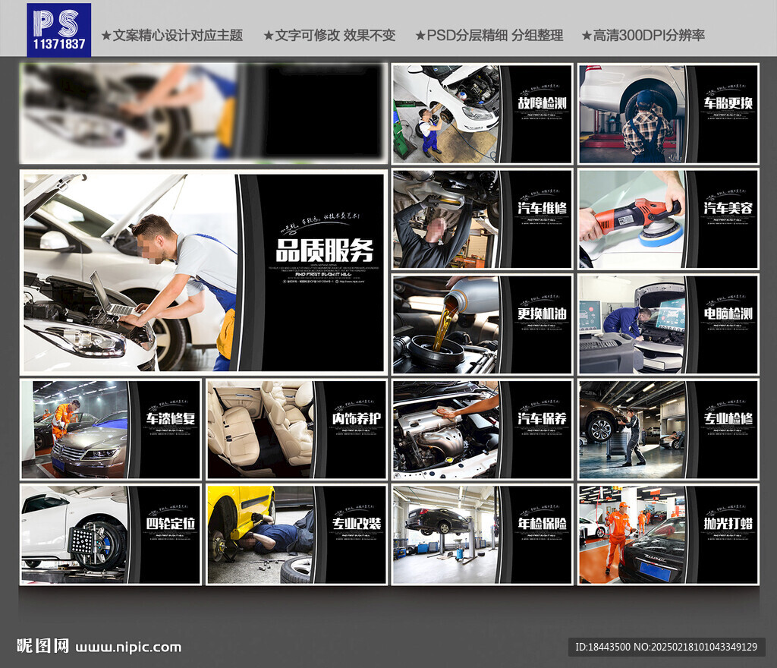This screenshot has height=668, width=777.
Task: Click the 汽车保养 card title
Action: point(542,419)
